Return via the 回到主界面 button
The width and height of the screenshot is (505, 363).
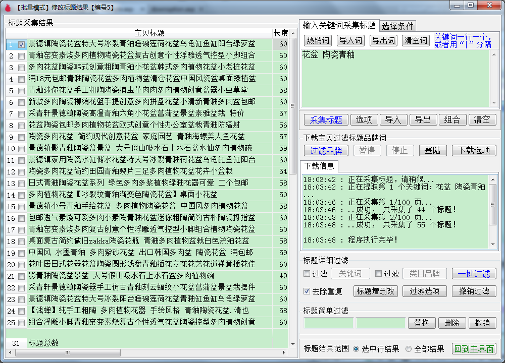474,349
